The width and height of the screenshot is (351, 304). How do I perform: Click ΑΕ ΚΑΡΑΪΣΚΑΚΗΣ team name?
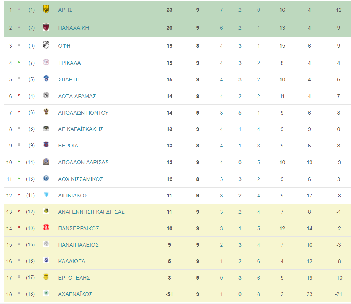pyautogui.click(x=81, y=129)
